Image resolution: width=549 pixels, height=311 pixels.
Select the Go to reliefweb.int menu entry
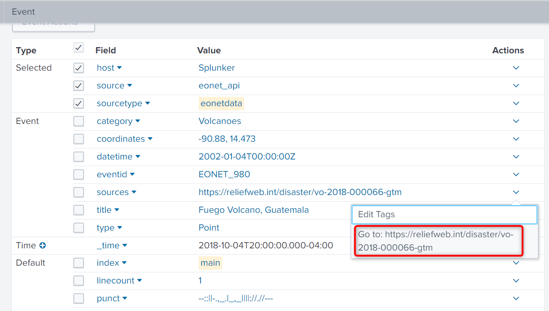click(438, 241)
